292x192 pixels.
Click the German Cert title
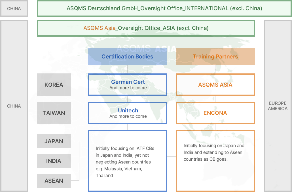(x=128, y=82)
